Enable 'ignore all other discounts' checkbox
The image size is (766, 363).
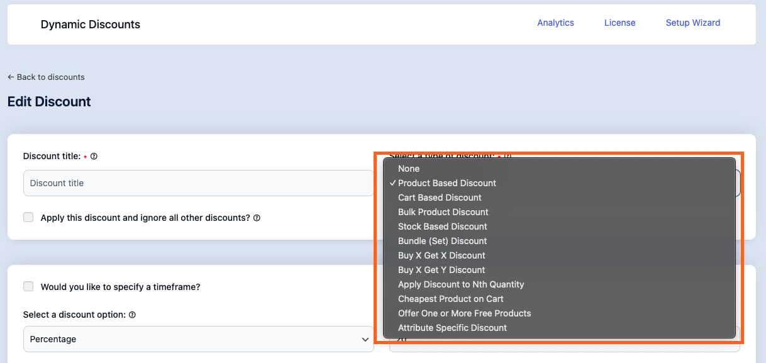point(28,218)
